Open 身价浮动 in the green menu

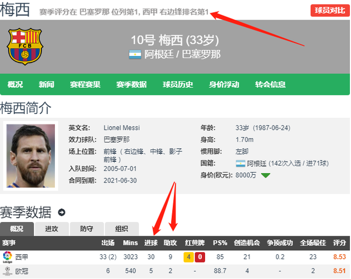pos(224,84)
